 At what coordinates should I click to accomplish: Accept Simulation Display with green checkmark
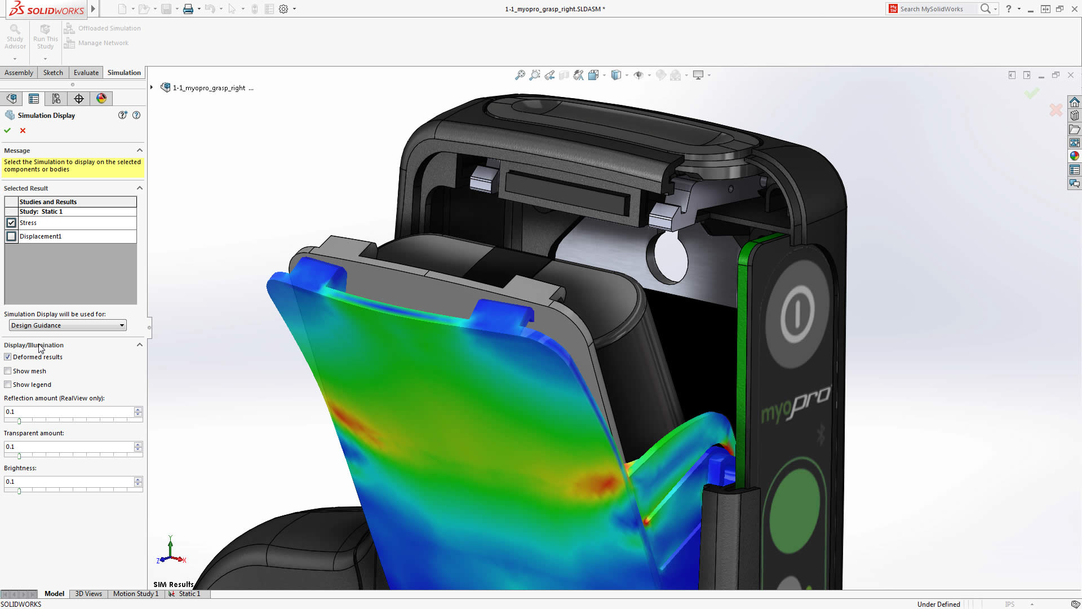(7, 130)
